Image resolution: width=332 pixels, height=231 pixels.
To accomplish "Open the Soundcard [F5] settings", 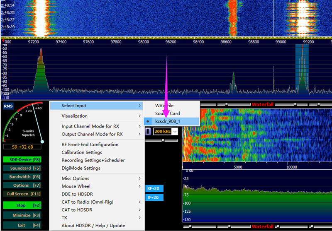I will coord(22,168).
